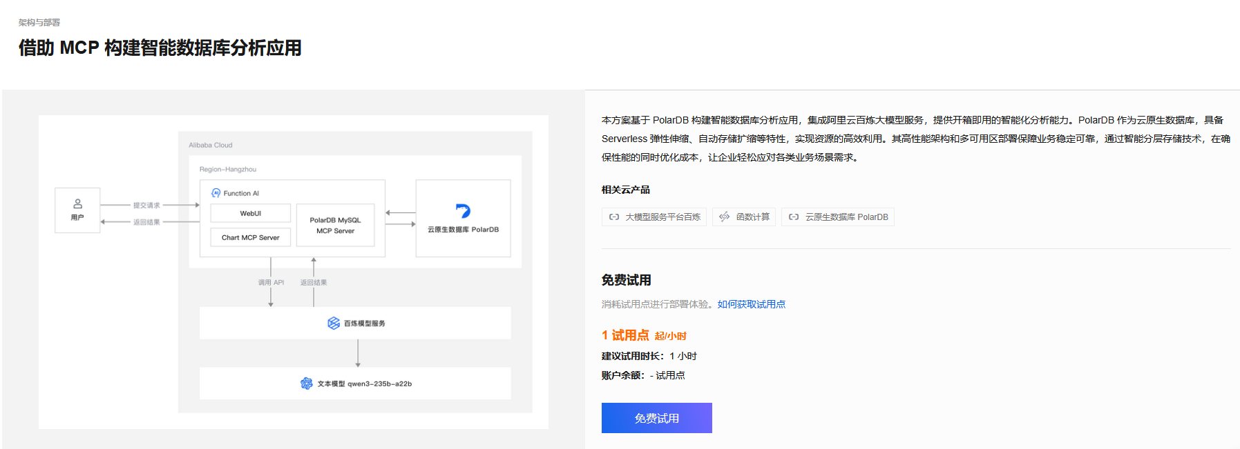The image size is (1240, 449).
Task: Click the 返回结果 label above 百炼模型服务
Action: (314, 282)
